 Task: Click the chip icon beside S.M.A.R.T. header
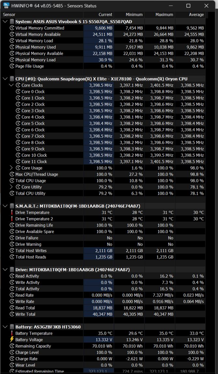coord(12,206)
